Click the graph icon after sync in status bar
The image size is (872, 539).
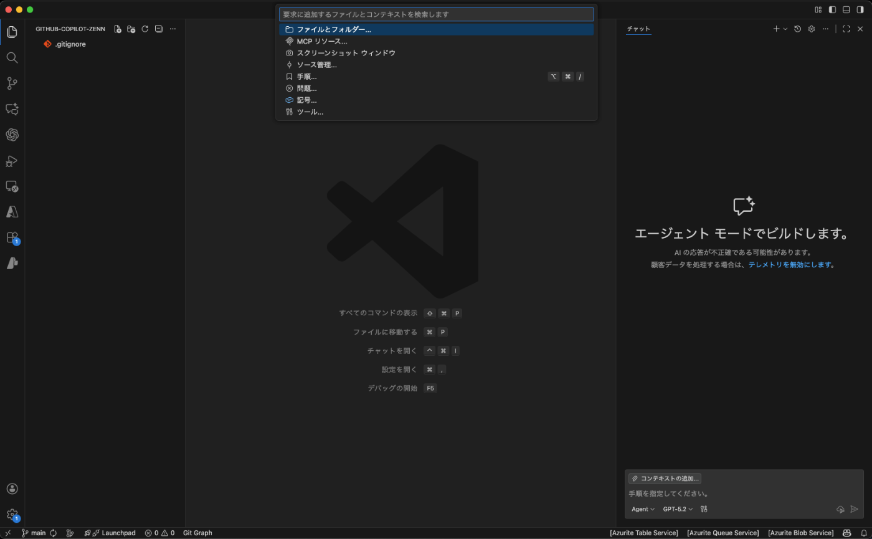[70, 533]
